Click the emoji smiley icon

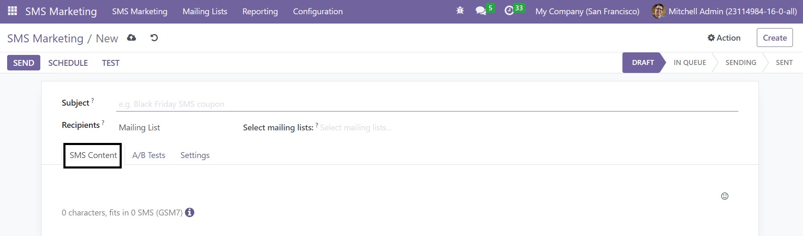click(x=725, y=196)
